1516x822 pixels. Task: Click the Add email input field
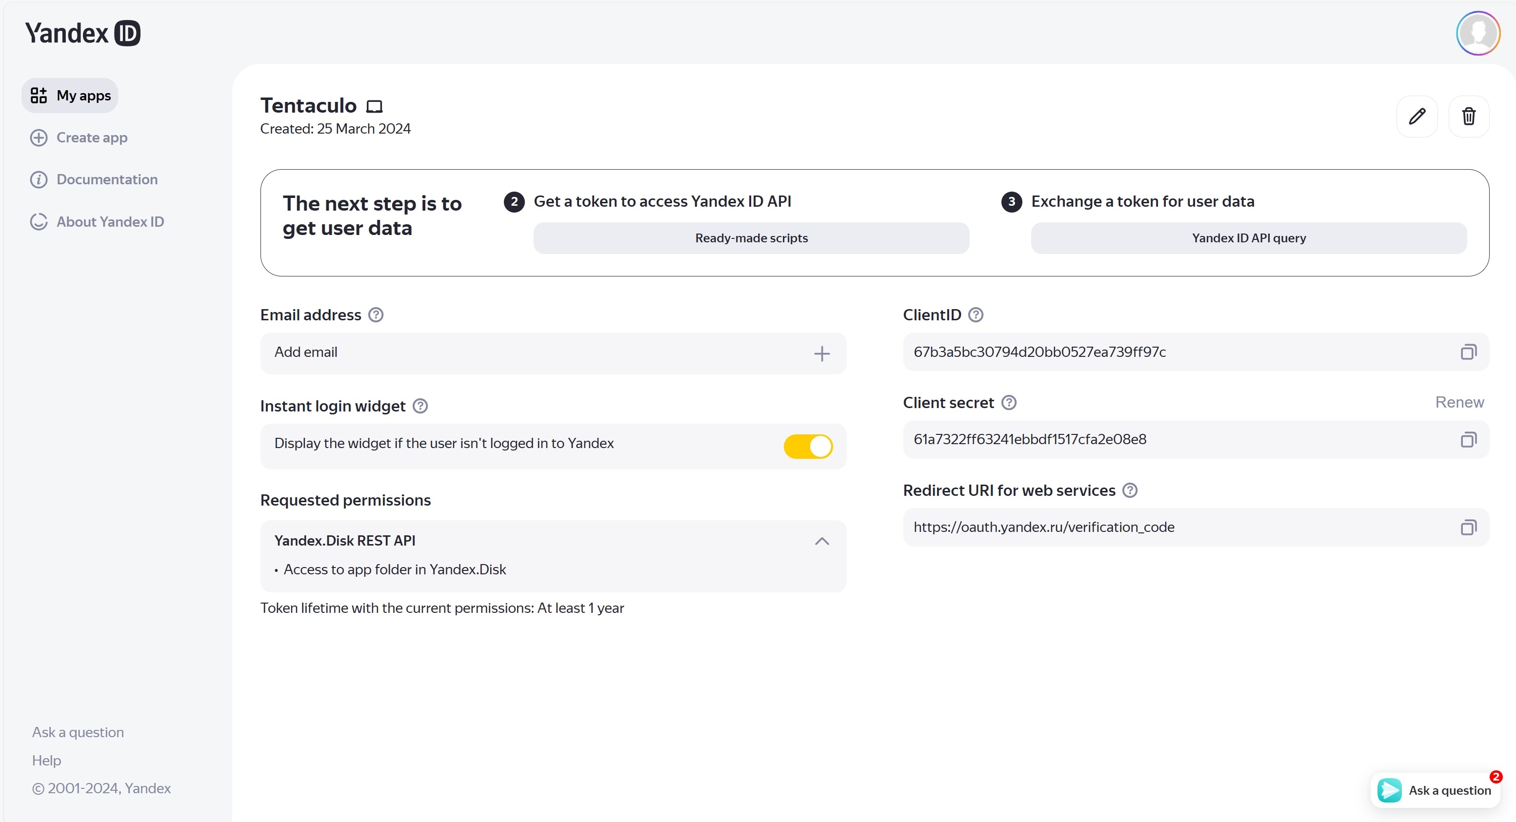[553, 353]
